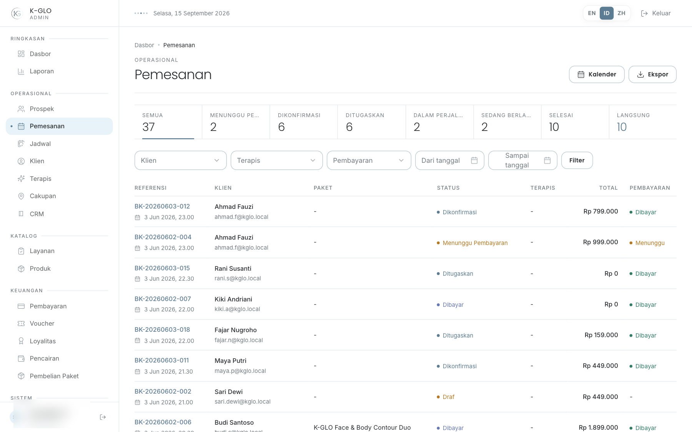Select the Selesai status tab
The height and width of the screenshot is (432, 692).
pos(575,122)
